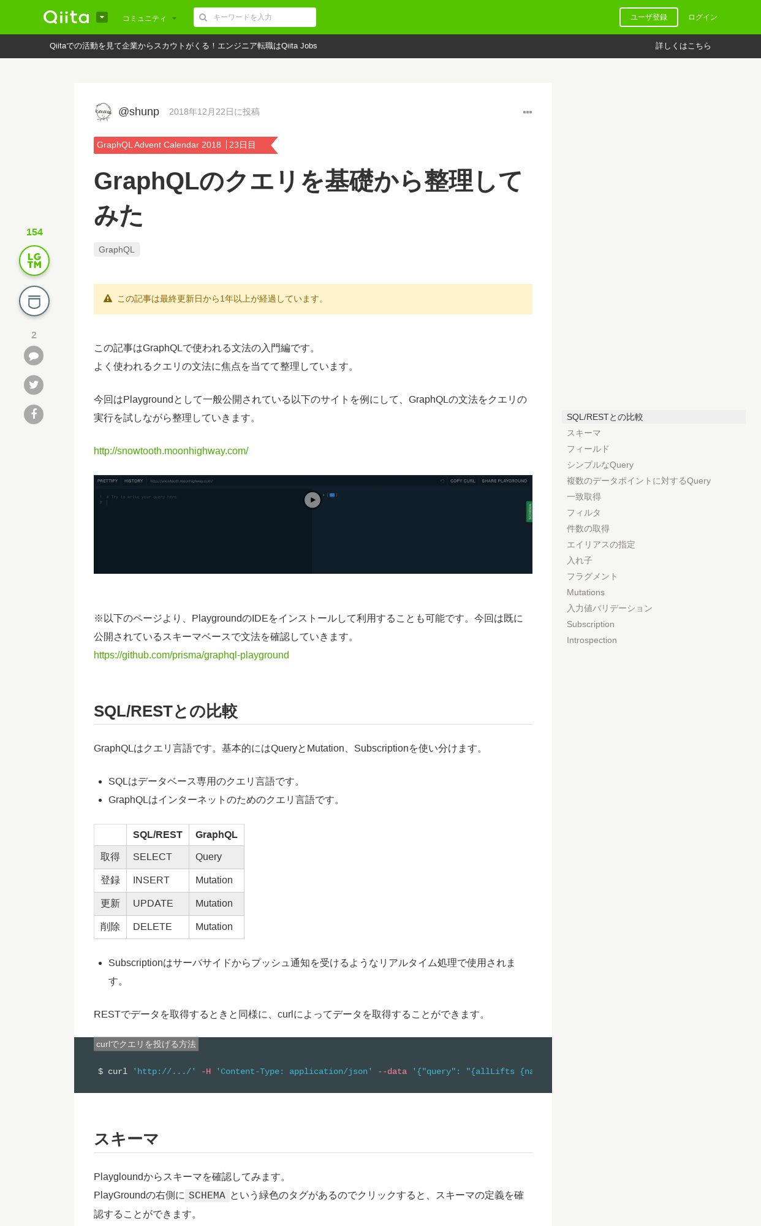Click the Qiita logo

[66, 17]
